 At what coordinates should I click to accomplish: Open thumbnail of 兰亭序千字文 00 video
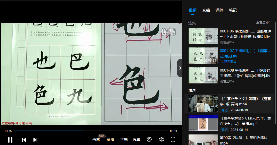pos(203,104)
